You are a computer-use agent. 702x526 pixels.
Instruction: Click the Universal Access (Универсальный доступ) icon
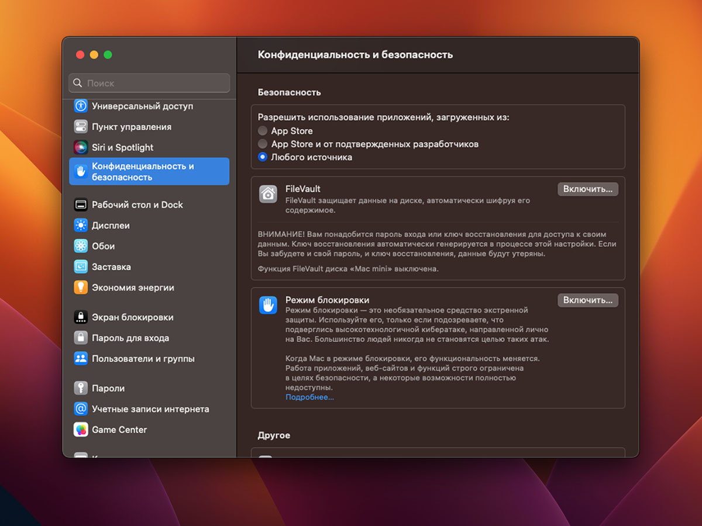pyautogui.click(x=81, y=106)
